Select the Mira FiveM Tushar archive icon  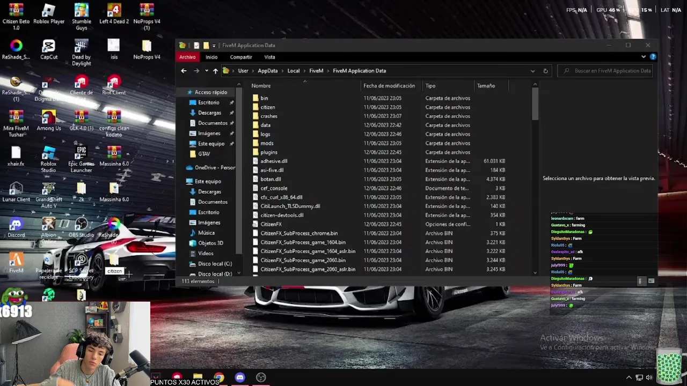click(x=16, y=123)
